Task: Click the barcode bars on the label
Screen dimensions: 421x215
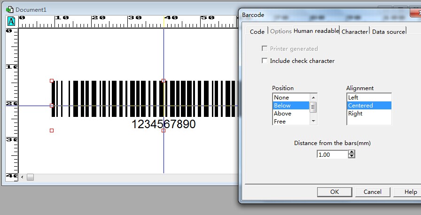Action: click(x=145, y=99)
